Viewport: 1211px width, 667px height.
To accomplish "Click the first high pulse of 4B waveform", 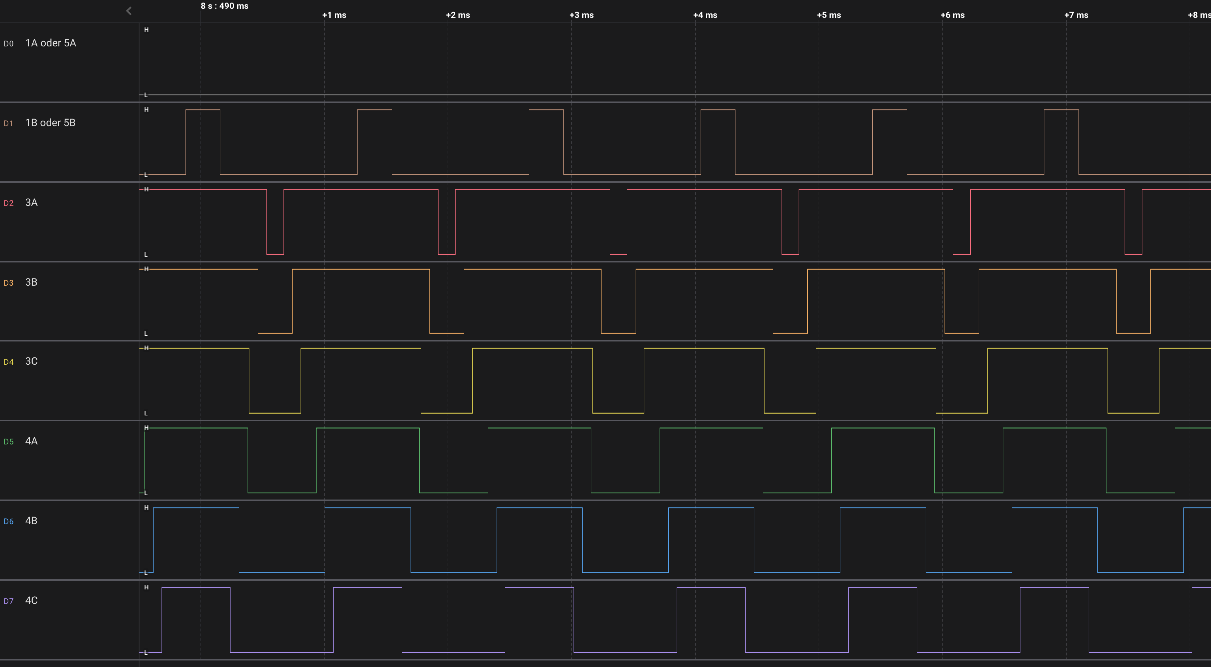I will click(x=196, y=540).
